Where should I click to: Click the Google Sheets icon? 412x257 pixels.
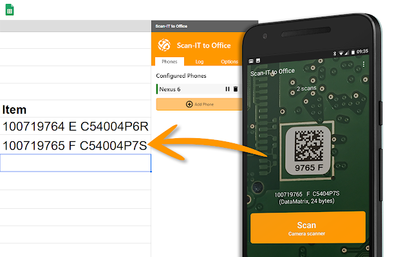pyautogui.click(x=10, y=10)
